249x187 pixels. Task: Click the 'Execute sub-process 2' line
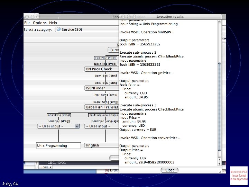tap(138, 52)
